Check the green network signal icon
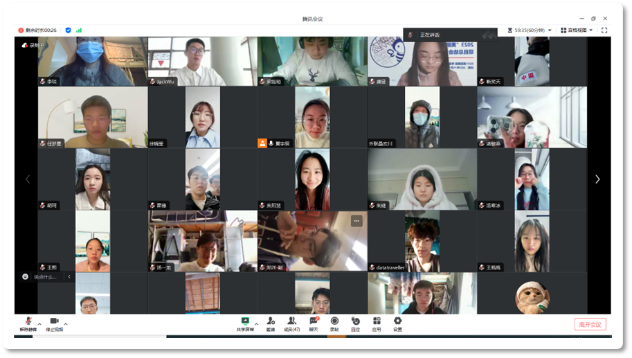The image size is (632, 358). click(79, 30)
